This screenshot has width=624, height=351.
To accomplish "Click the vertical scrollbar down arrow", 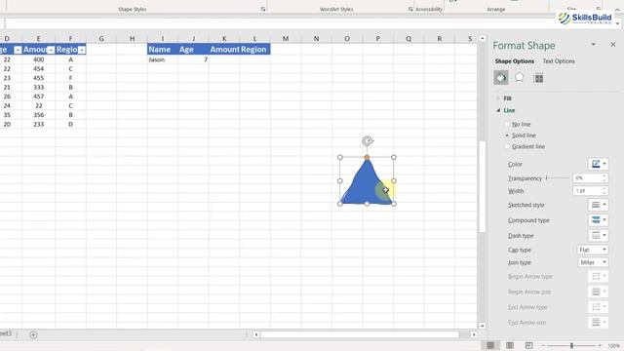I will [x=483, y=326].
